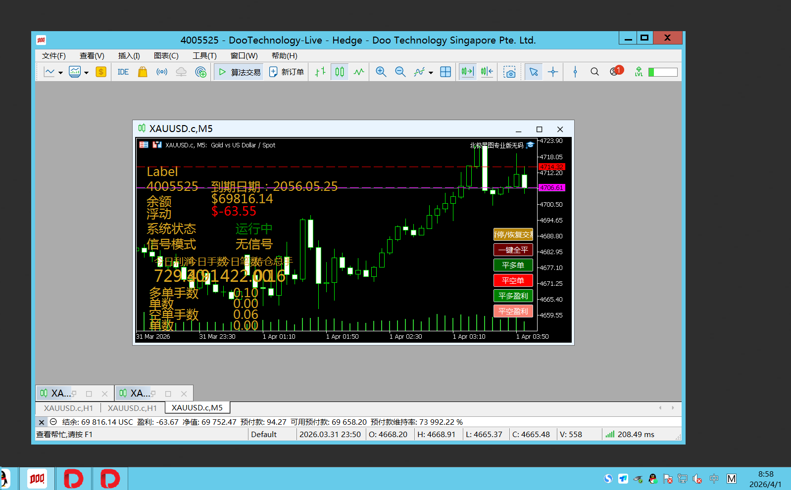Open the indicators list icon
Image resolution: width=791 pixels, height=490 pixels.
(419, 72)
